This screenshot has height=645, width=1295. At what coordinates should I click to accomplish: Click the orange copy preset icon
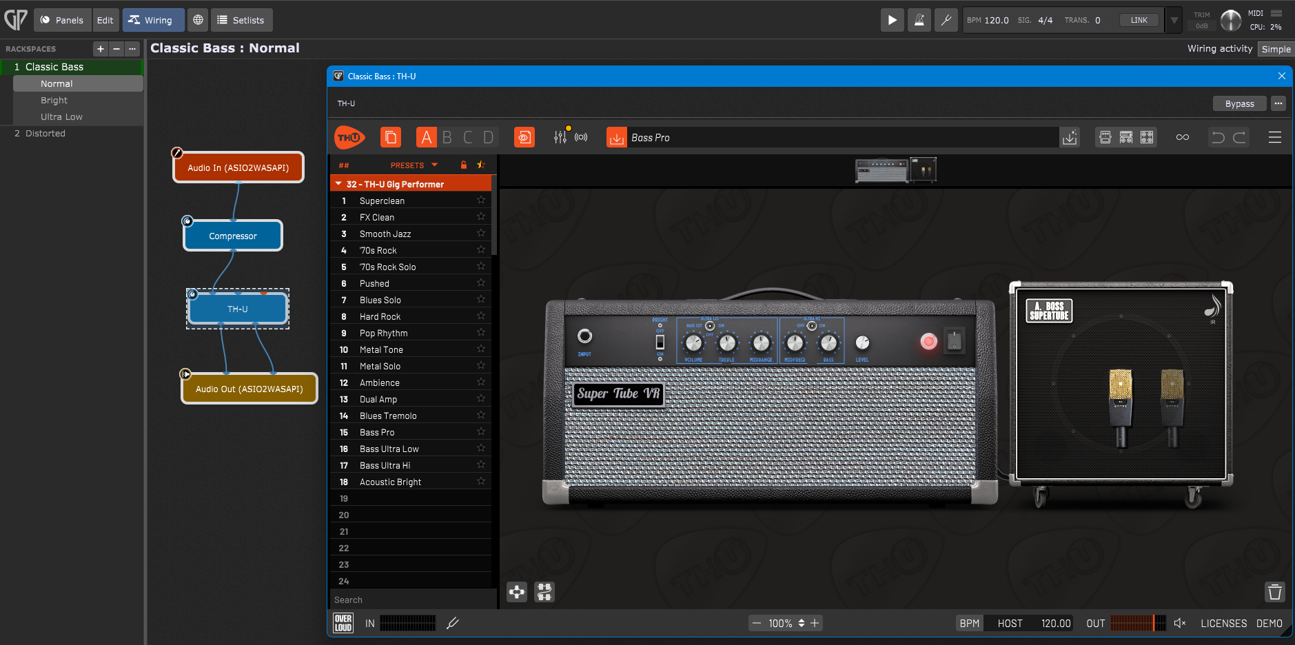click(391, 138)
